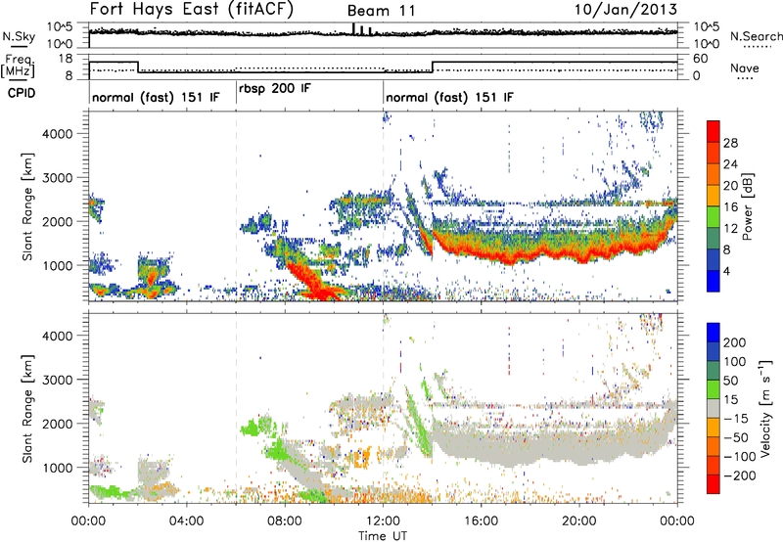Click the first 'normal (fast) 151 IF' label

pos(156,97)
